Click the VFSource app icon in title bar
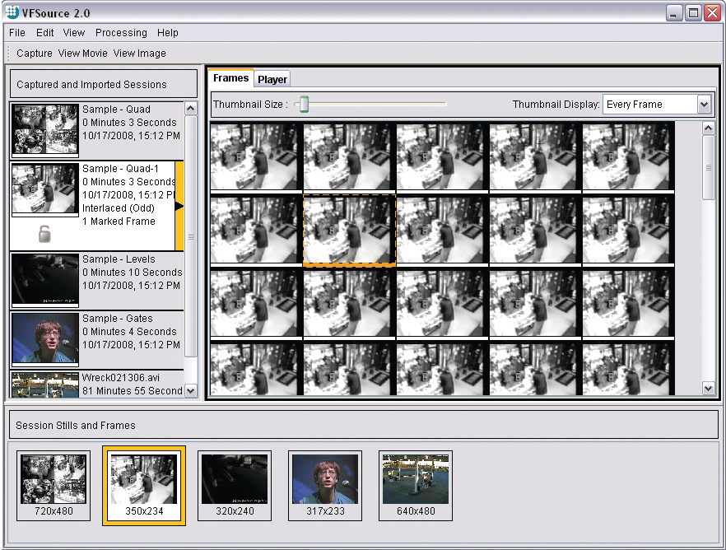This screenshot has height=550, width=726. point(12,12)
